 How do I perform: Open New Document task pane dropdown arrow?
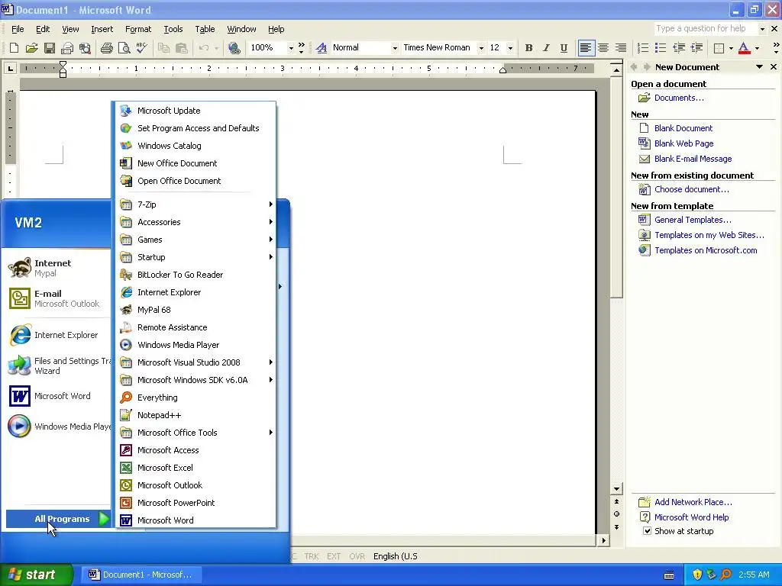(x=759, y=67)
